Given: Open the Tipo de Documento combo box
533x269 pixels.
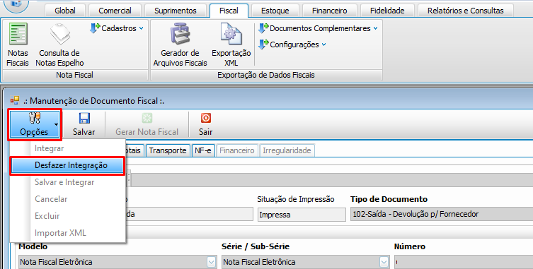Looking at the screenshot, I should pyautogui.click(x=441, y=215).
